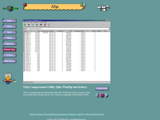
Task: Select the highlighted Windows Apps sidebar button
Action: coord(9,49)
